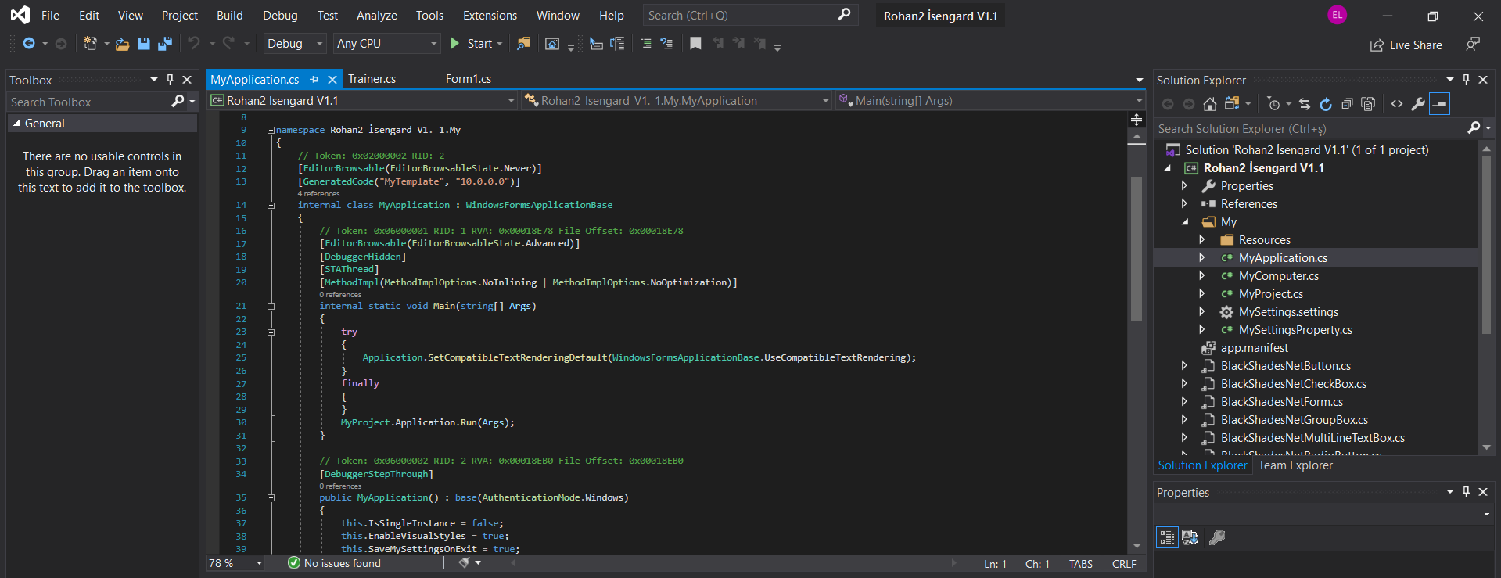Screen dimensions: 1501x578
Task: Open the Main(string[] Args) member dropdown
Action: pyautogui.click(x=989, y=101)
